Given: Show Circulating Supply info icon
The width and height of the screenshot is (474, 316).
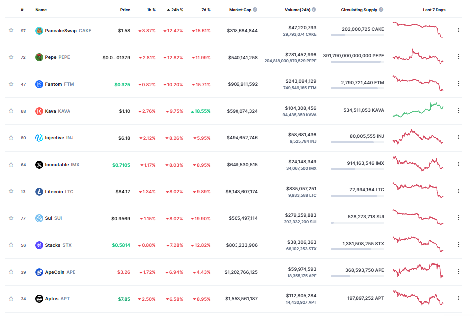Looking at the screenshot, I should pyautogui.click(x=381, y=10).
